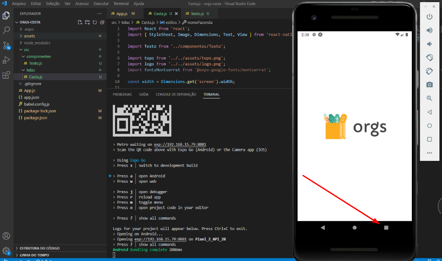
Task: Tap the Android recents square on phone screen
Action: 386,227
